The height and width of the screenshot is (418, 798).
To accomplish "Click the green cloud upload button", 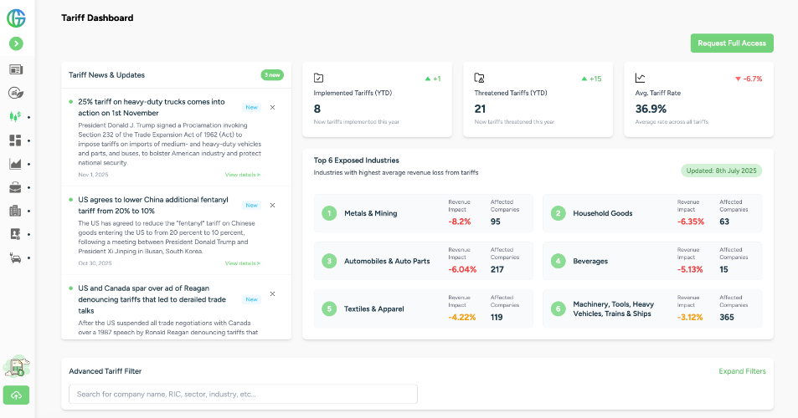I will point(16,395).
